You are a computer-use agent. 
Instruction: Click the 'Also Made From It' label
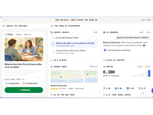coord(14,79)
